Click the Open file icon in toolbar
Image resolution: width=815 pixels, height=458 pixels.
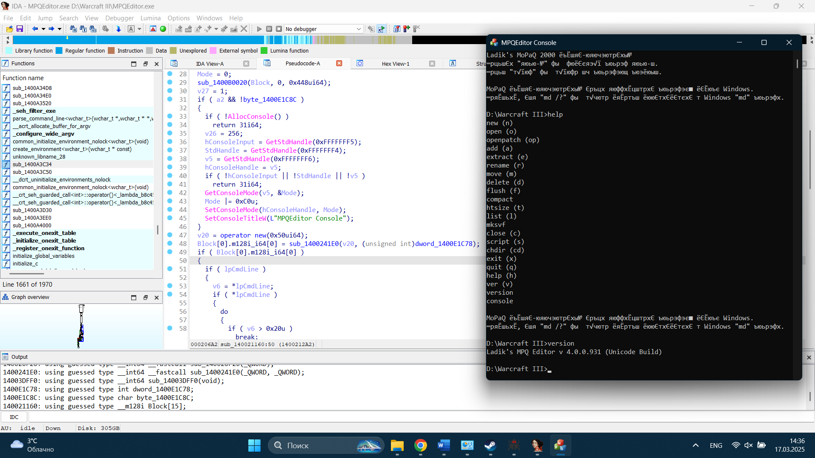click(9, 29)
